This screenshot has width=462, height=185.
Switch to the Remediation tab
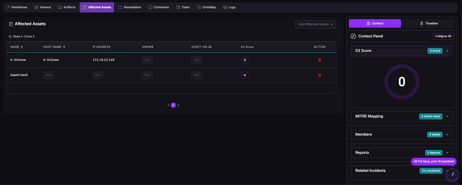click(x=130, y=7)
